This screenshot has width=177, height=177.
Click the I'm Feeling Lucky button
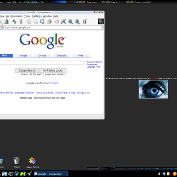53,70
